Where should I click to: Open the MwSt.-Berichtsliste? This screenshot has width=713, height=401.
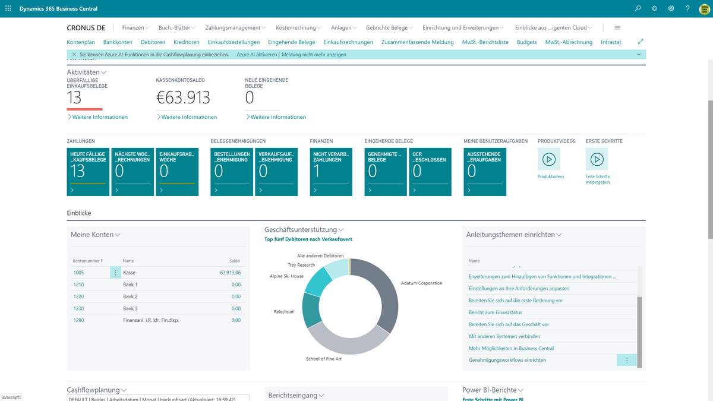pos(485,42)
